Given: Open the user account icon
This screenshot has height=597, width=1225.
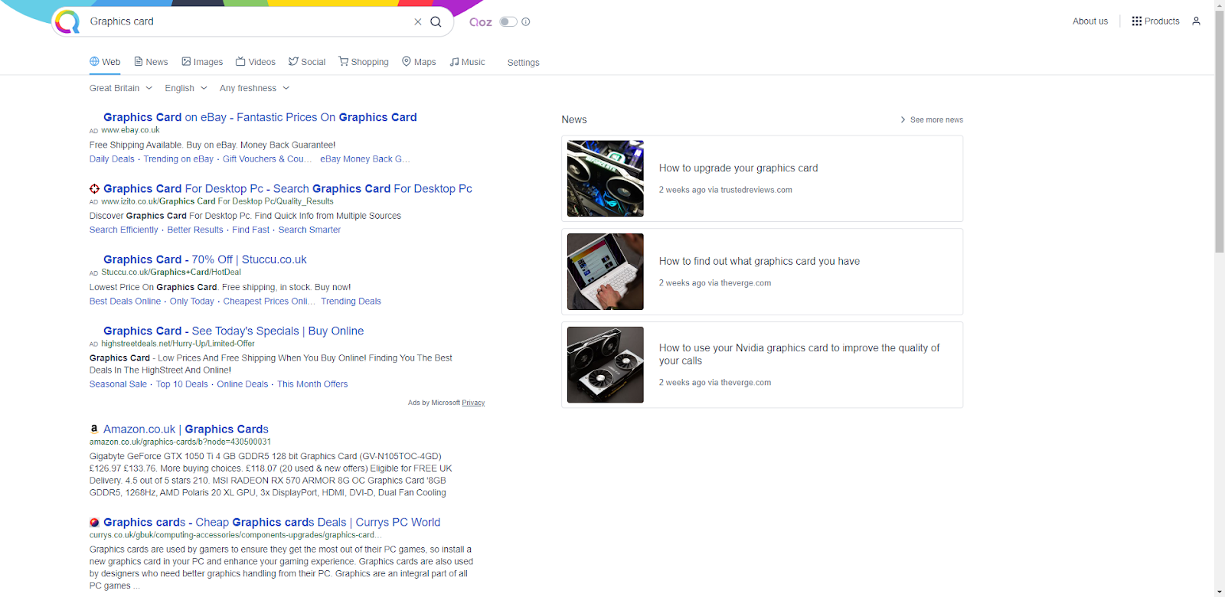Looking at the screenshot, I should coord(1196,21).
